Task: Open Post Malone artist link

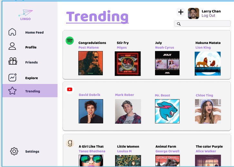Action: [x=89, y=47]
